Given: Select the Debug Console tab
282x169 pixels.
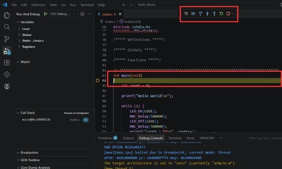Looking at the screenshot, I should pyautogui.click(x=151, y=138).
